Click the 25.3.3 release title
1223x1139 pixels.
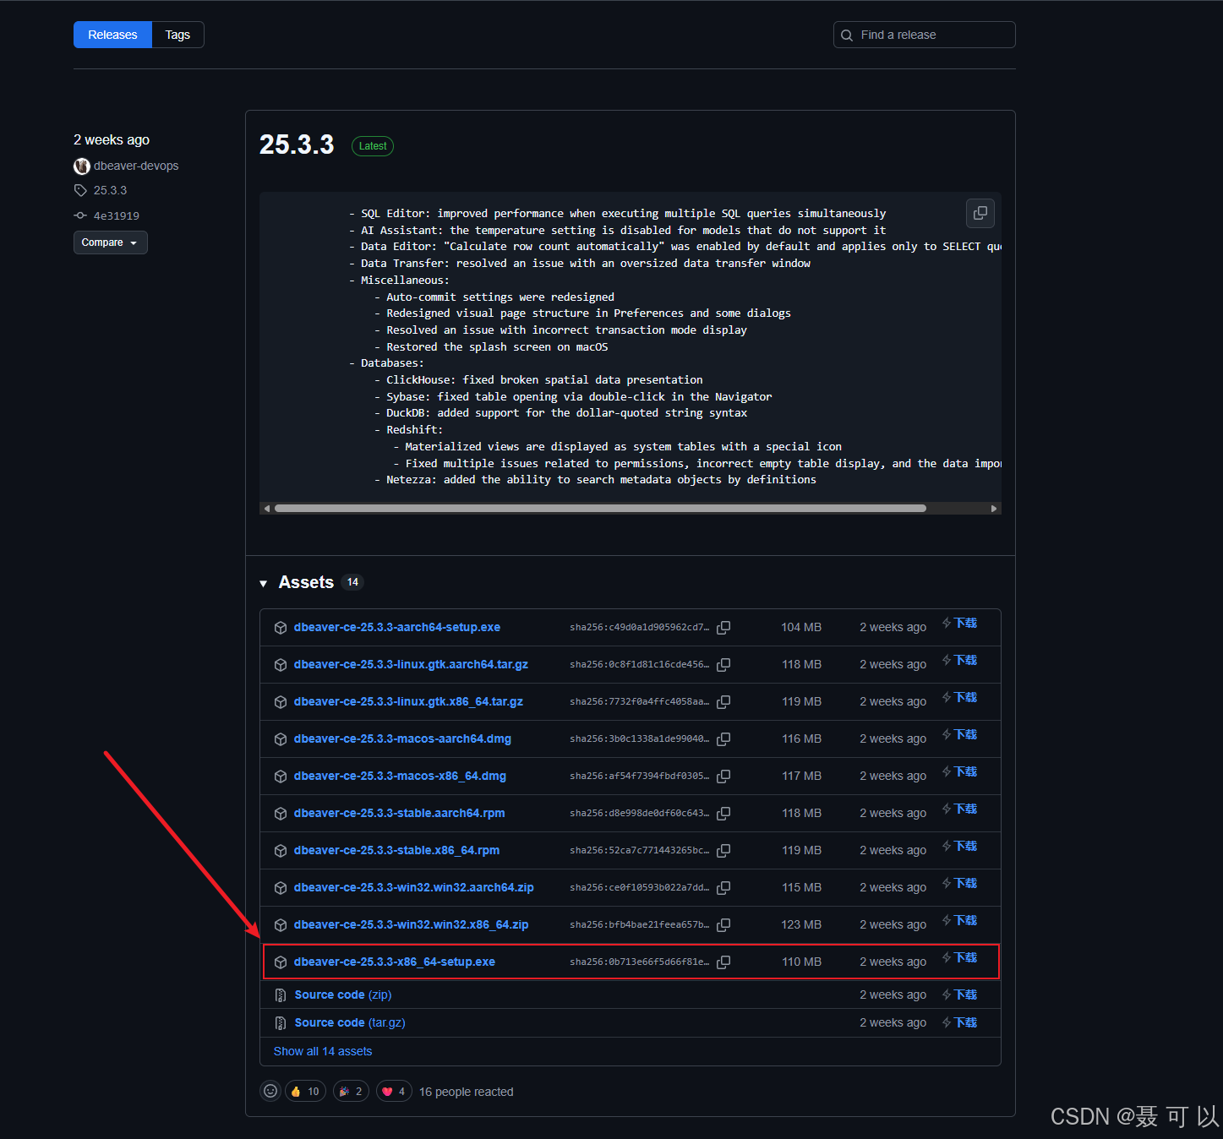coord(297,144)
